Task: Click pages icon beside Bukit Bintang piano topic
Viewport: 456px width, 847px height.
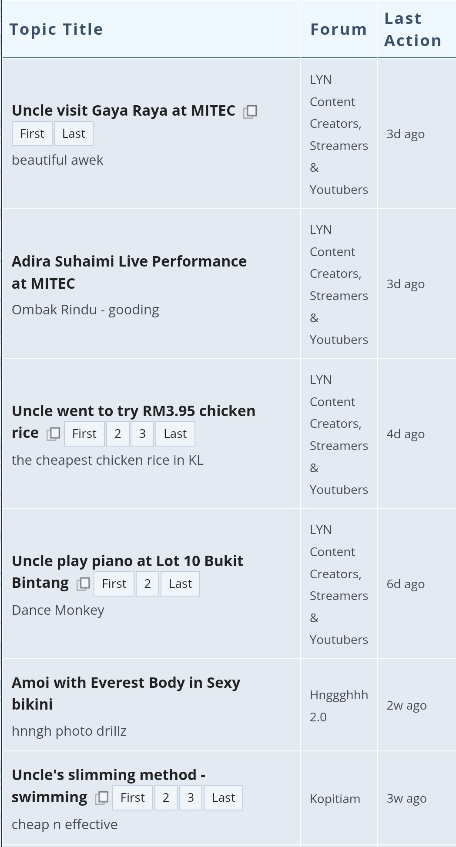Action: tap(83, 584)
